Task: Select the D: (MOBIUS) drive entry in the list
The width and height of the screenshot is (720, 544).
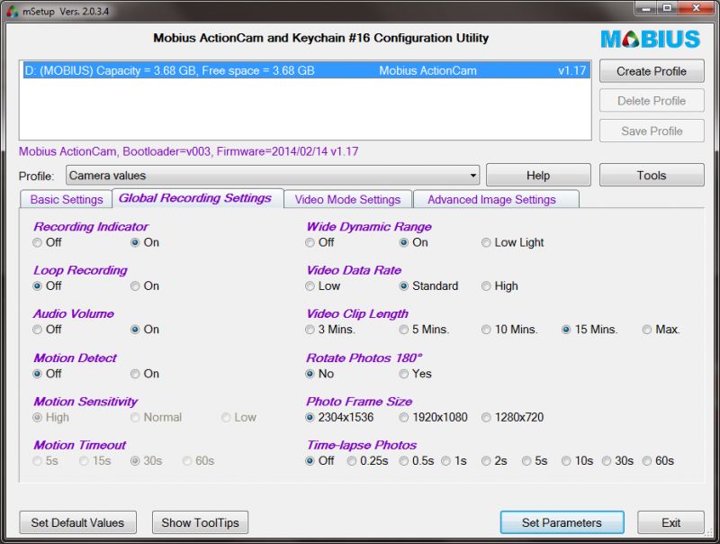Action: tap(306, 70)
